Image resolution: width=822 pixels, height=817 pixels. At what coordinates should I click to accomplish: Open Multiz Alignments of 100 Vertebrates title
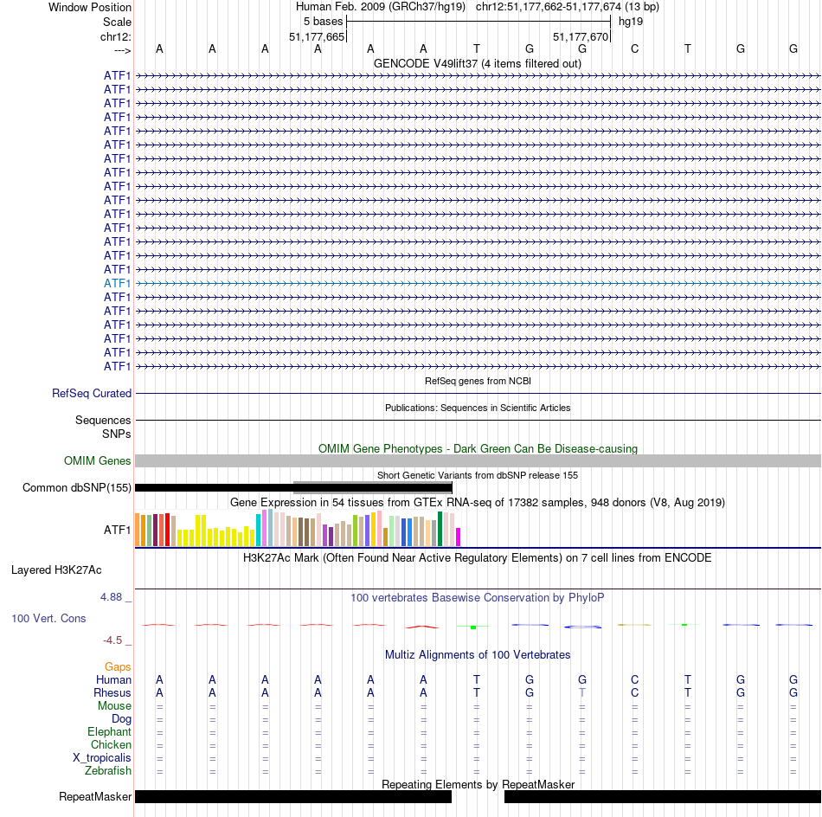point(478,654)
